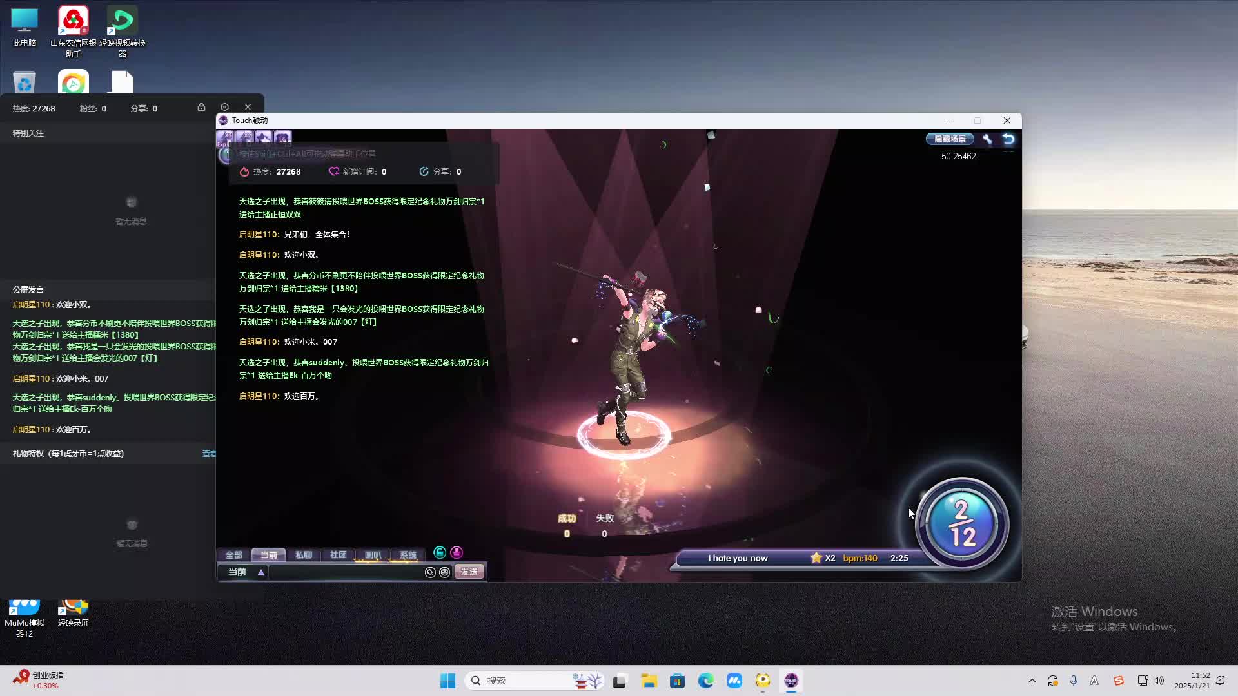The height and width of the screenshot is (696, 1238).
Task: Click the teal unlock icon above chat
Action: coord(440,553)
